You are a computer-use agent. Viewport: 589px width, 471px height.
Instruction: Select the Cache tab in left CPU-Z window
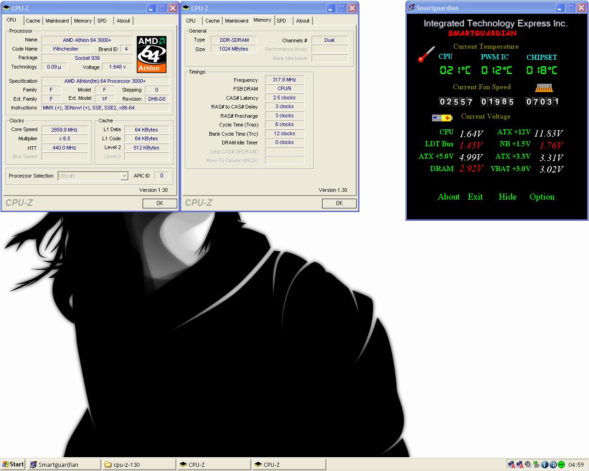(33, 21)
